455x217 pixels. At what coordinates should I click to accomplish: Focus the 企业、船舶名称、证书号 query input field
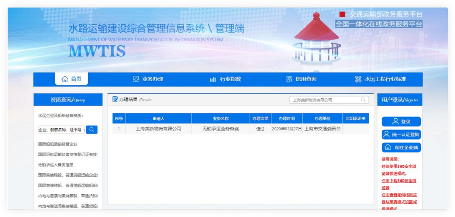[x=61, y=130]
